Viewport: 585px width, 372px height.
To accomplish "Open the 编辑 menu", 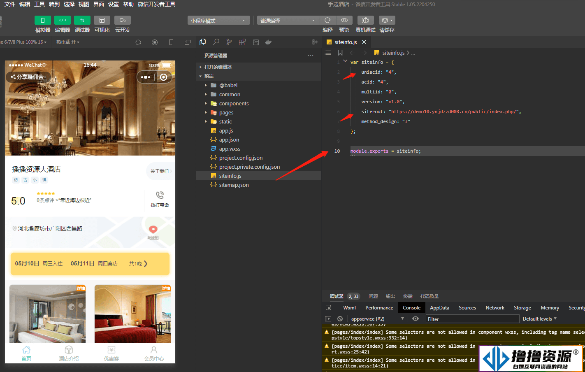I will [x=25, y=4].
